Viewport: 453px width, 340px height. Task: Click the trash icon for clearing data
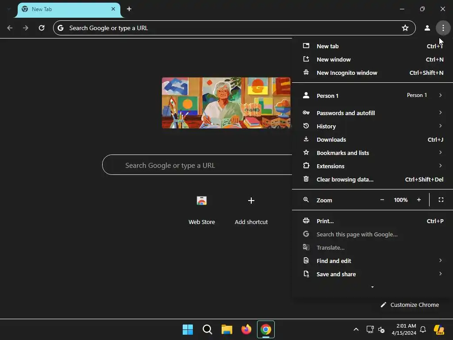pos(306,179)
